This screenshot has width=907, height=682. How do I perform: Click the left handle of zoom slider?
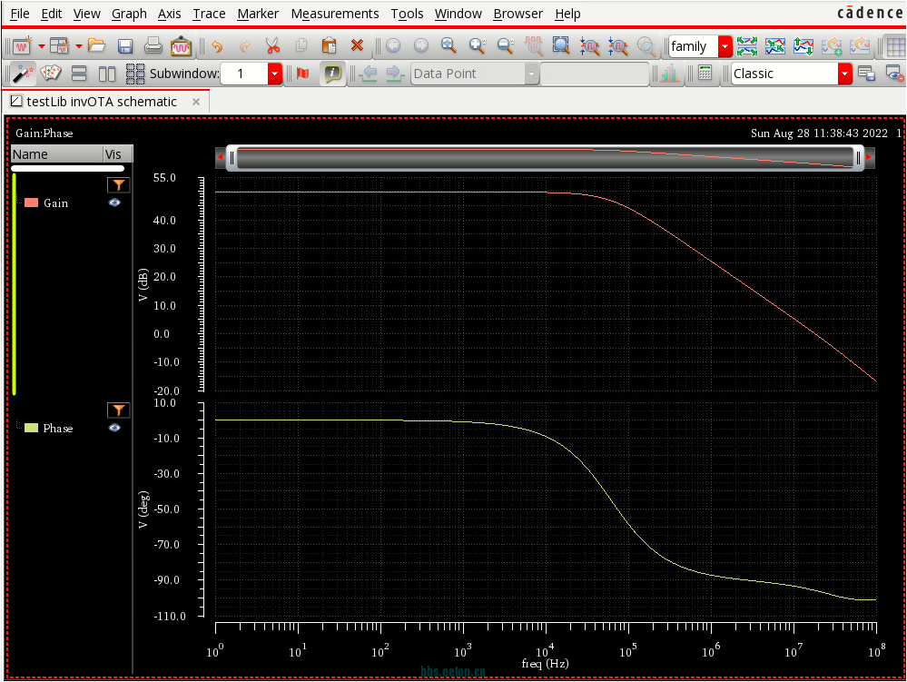click(232, 157)
